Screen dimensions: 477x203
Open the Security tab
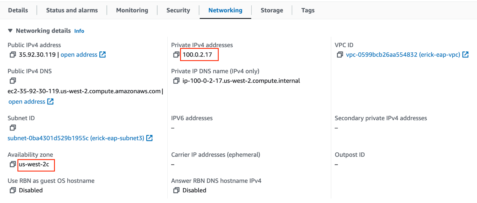[178, 10]
